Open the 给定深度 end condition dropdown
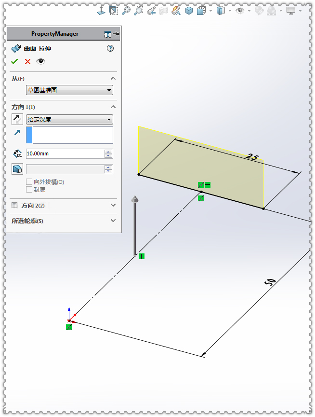Screen dimensions: 315x417 pos(69,120)
